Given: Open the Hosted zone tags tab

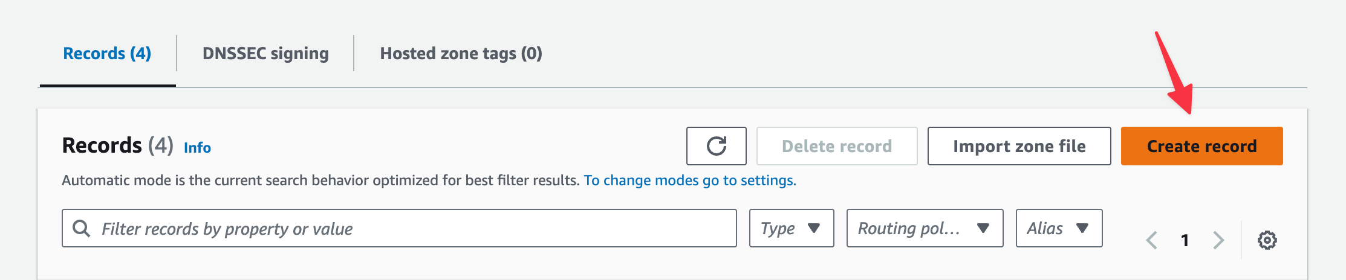Looking at the screenshot, I should coord(461,54).
